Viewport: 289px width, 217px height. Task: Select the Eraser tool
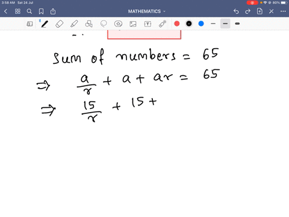pos(59,24)
